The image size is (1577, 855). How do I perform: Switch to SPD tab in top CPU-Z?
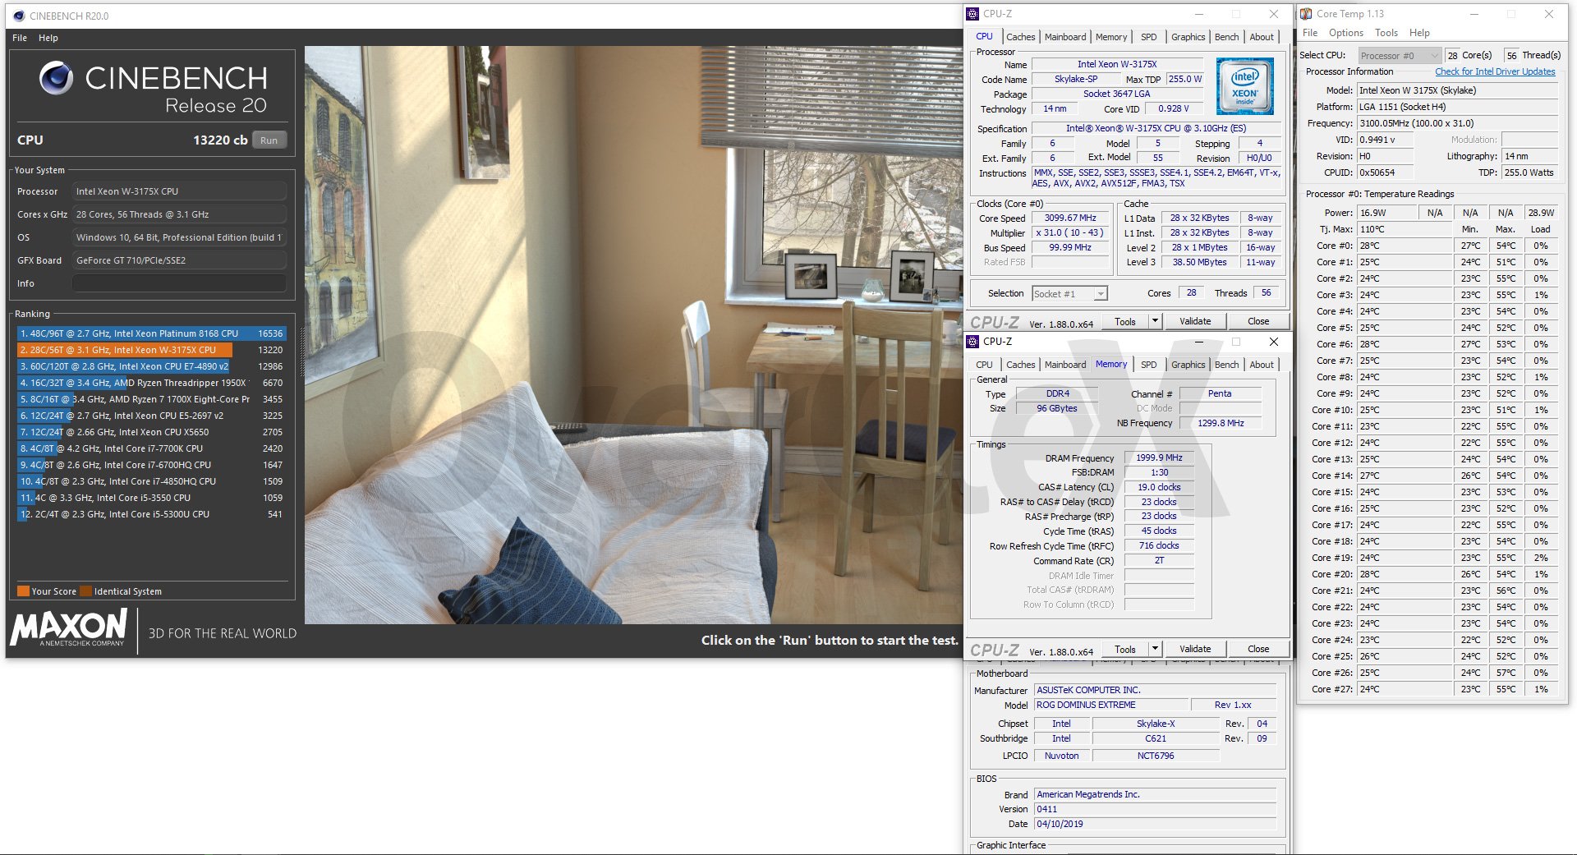tap(1148, 37)
